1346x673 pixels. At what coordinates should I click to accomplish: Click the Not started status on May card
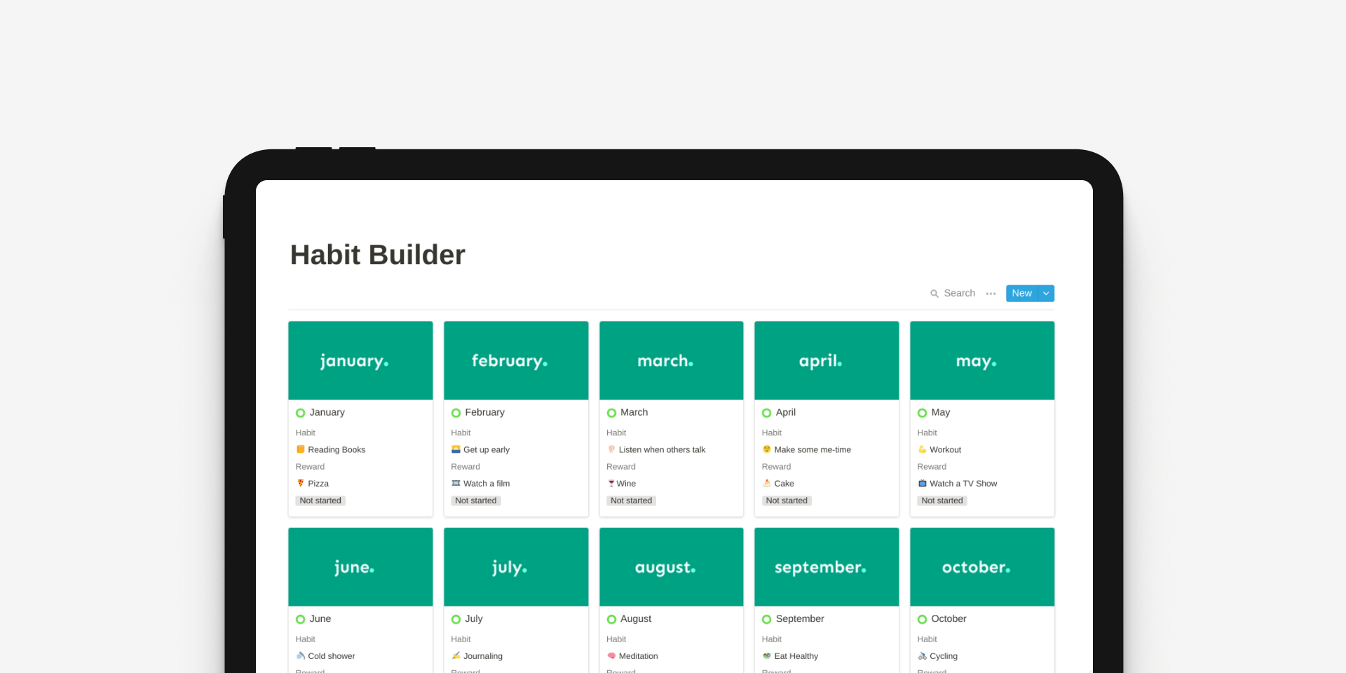(x=941, y=501)
